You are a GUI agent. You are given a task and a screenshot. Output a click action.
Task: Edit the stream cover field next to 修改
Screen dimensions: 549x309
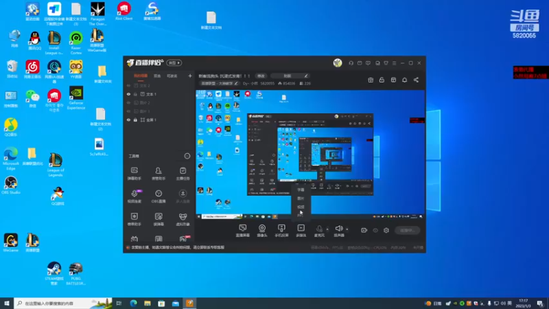[x=290, y=76]
